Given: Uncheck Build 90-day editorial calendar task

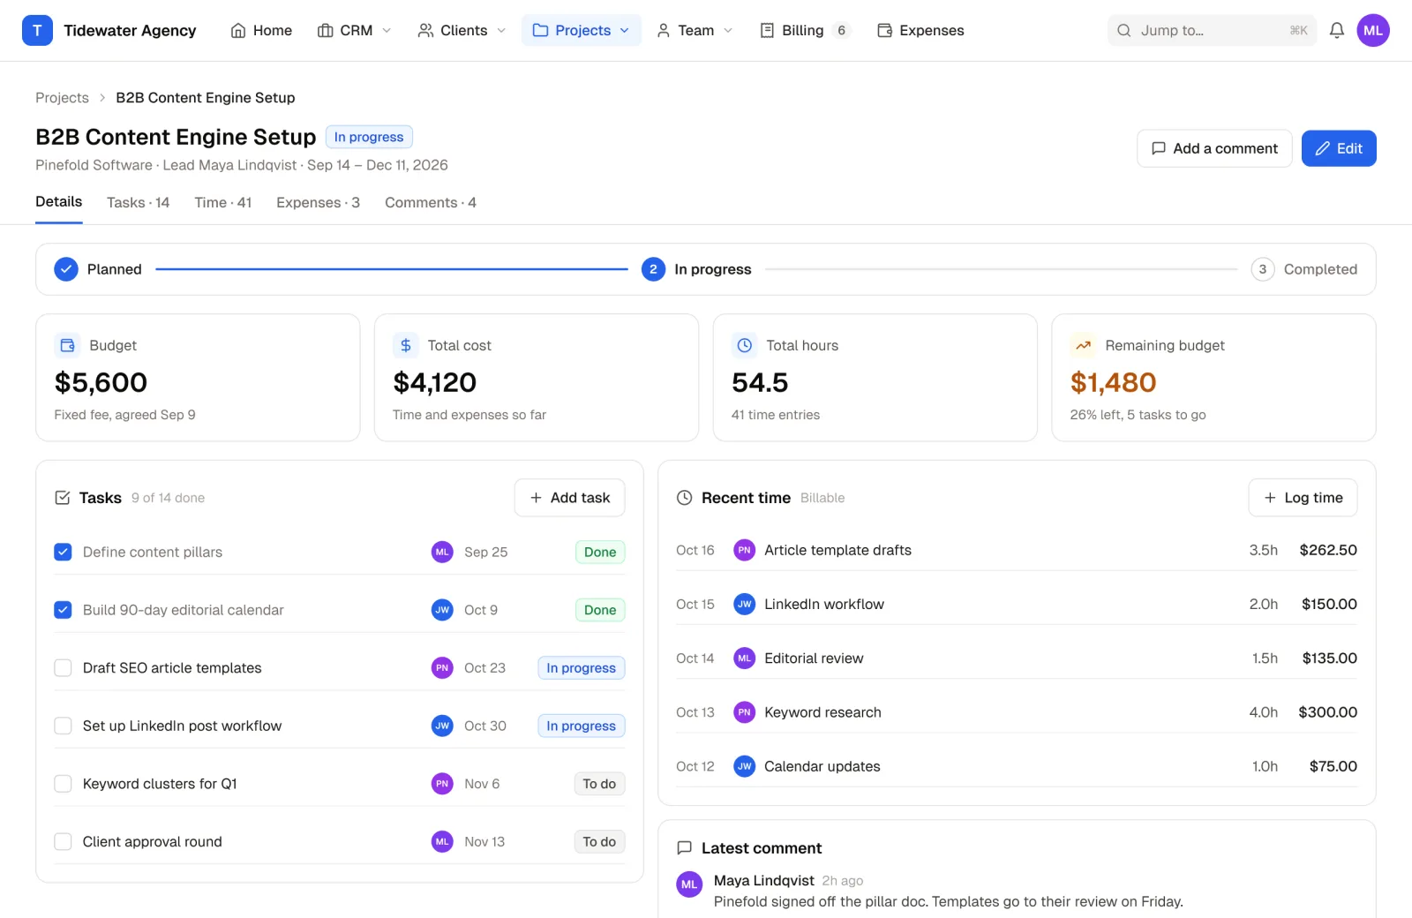Looking at the screenshot, I should pyautogui.click(x=63, y=610).
